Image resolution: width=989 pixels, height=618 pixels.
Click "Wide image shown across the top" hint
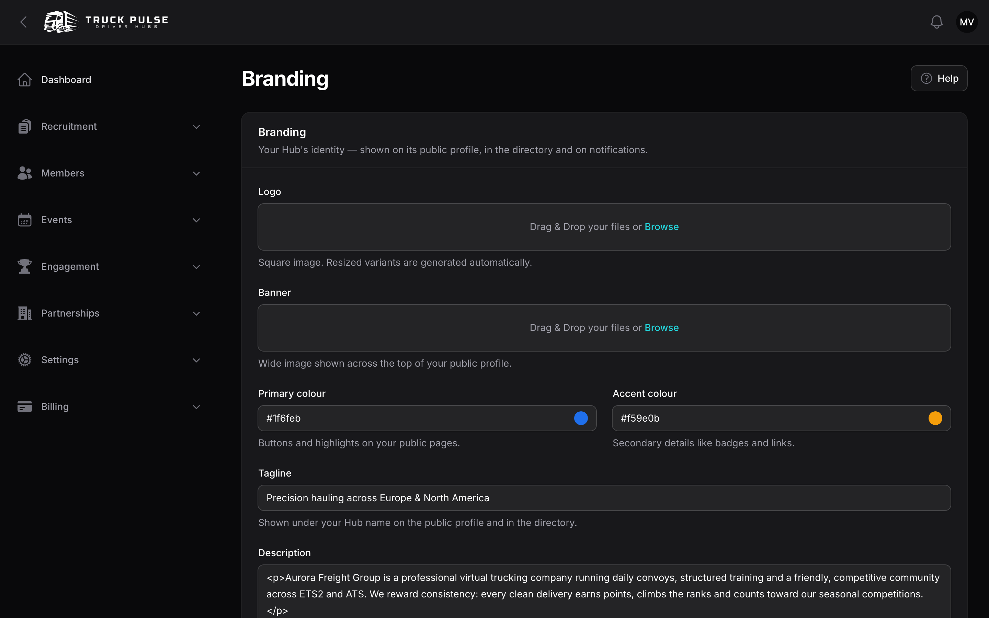click(x=385, y=363)
